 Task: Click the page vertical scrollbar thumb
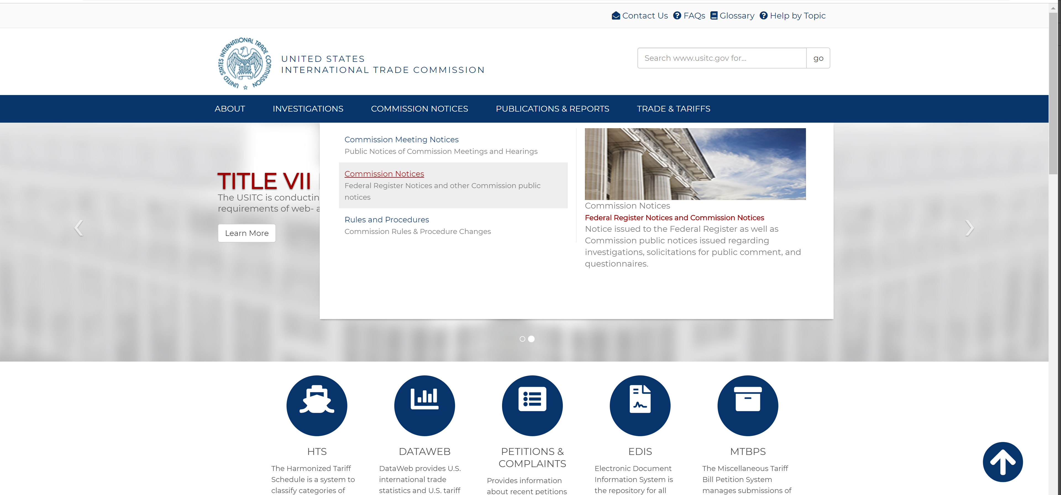[x=1053, y=93]
